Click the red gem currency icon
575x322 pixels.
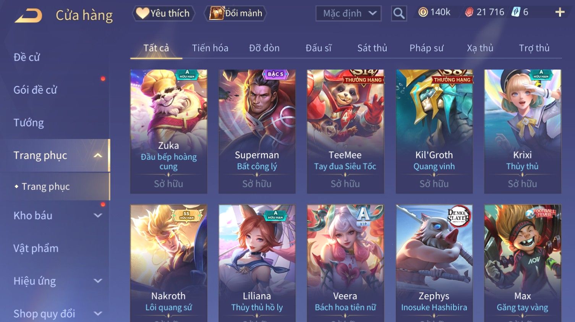pos(469,12)
